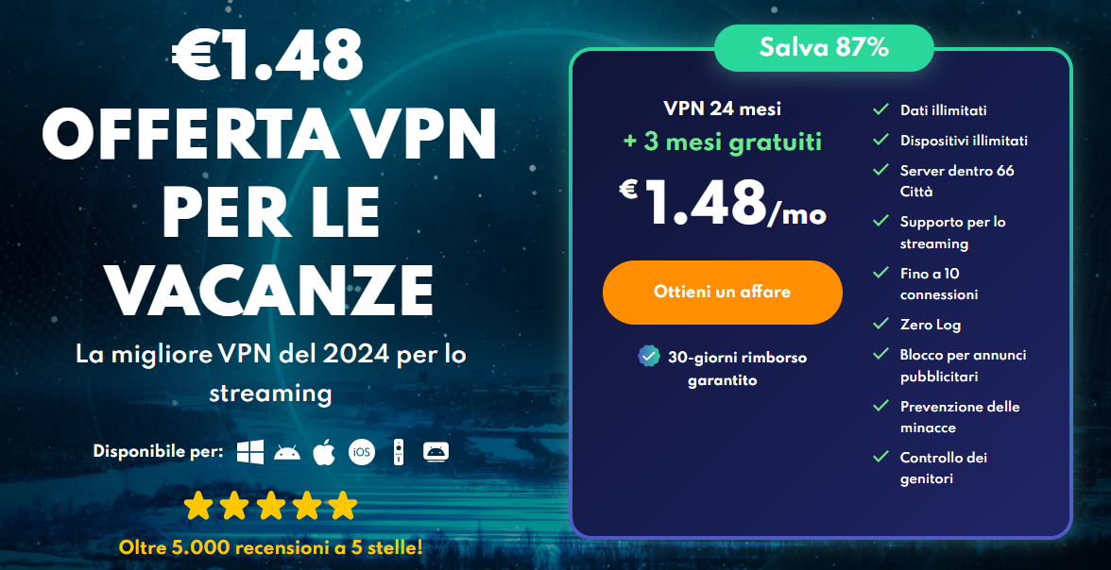The height and width of the screenshot is (570, 1111).
Task: Click the 30-giorni rimborso garantito text
Action: point(737,369)
